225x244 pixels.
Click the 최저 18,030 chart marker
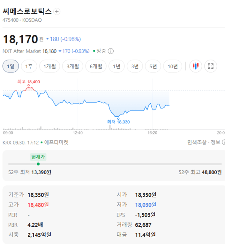tap(118, 119)
